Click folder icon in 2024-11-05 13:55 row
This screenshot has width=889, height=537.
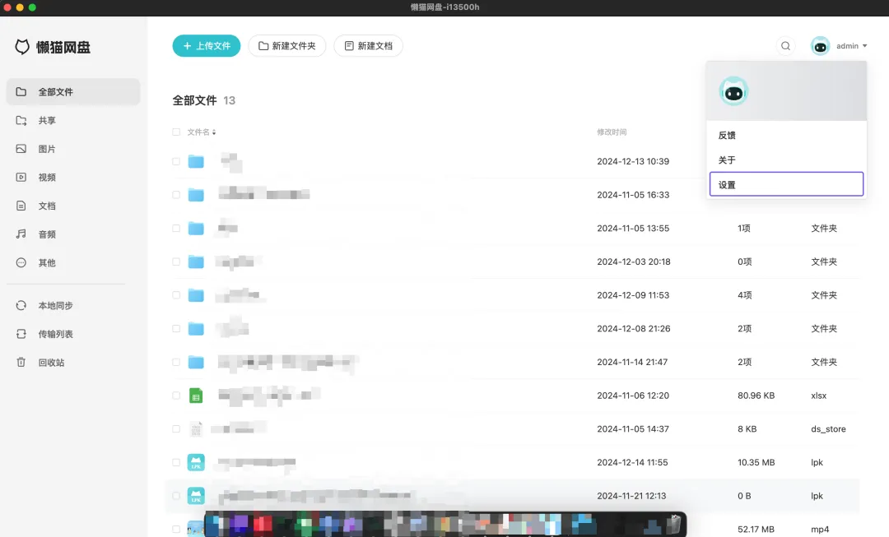coord(196,229)
